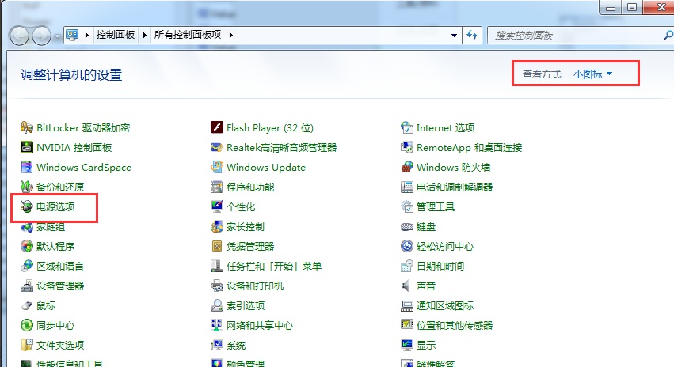Image resolution: width=674 pixels, height=367 pixels.
Task: Click the BitLocker 驱动器加密 icon
Action: (x=28, y=127)
